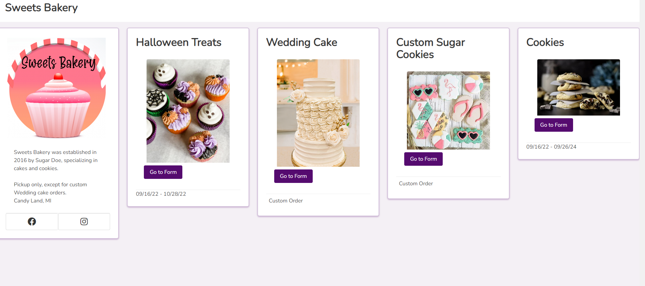This screenshot has width=645, height=286.
Task: Open the bakery's Facebook page icon
Action: tap(32, 222)
